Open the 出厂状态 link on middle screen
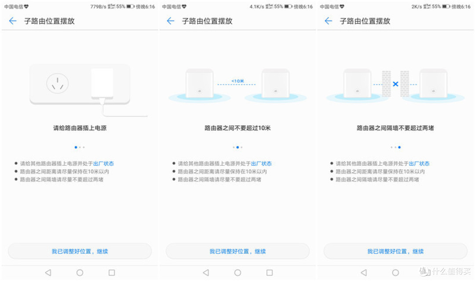The height and width of the screenshot is (281, 475). coord(261,164)
